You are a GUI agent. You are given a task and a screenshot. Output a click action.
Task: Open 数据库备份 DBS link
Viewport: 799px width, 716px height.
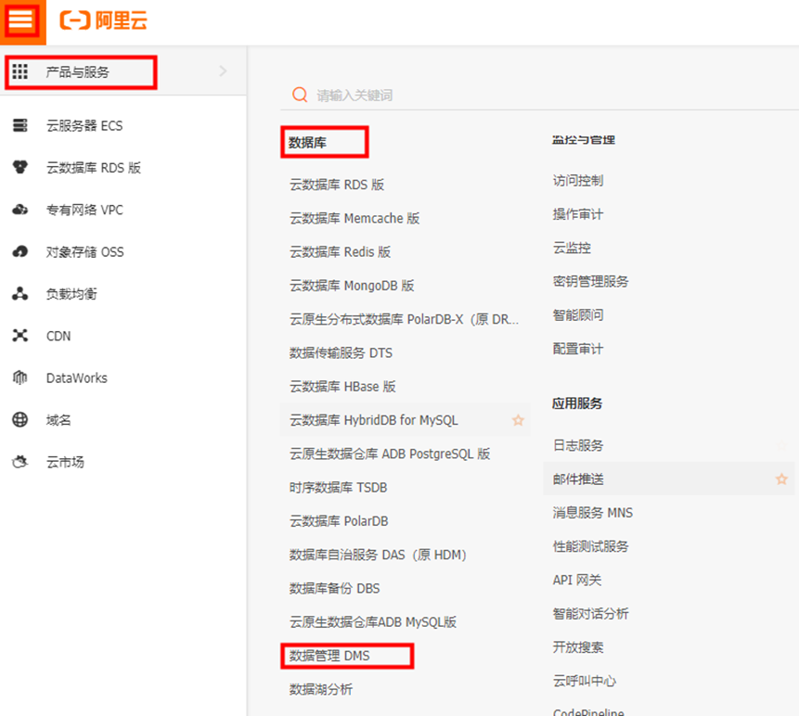pos(334,588)
